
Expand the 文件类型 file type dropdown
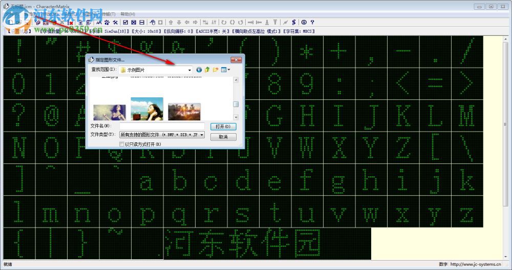click(x=202, y=135)
